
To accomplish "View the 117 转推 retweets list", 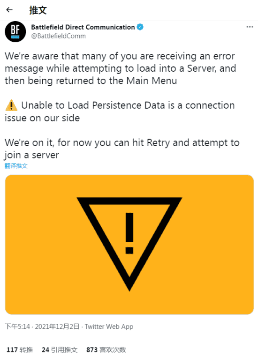I will pyautogui.click(x=20, y=350).
